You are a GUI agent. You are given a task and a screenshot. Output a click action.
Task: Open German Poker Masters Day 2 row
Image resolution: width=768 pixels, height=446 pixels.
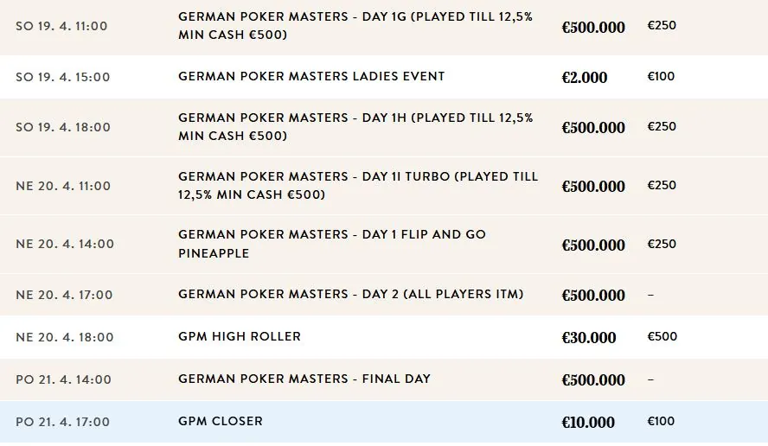click(384, 294)
